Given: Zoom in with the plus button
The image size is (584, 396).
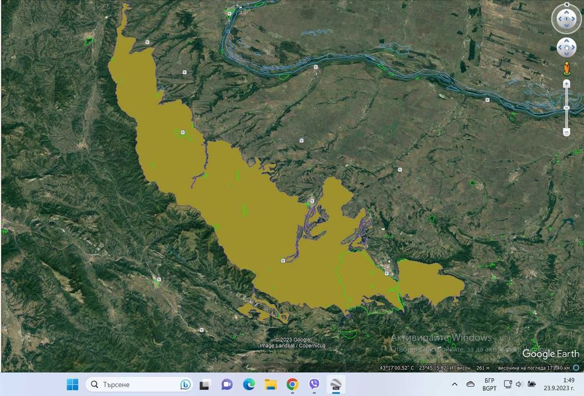Looking at the screenshot, I should pos(566,84).
